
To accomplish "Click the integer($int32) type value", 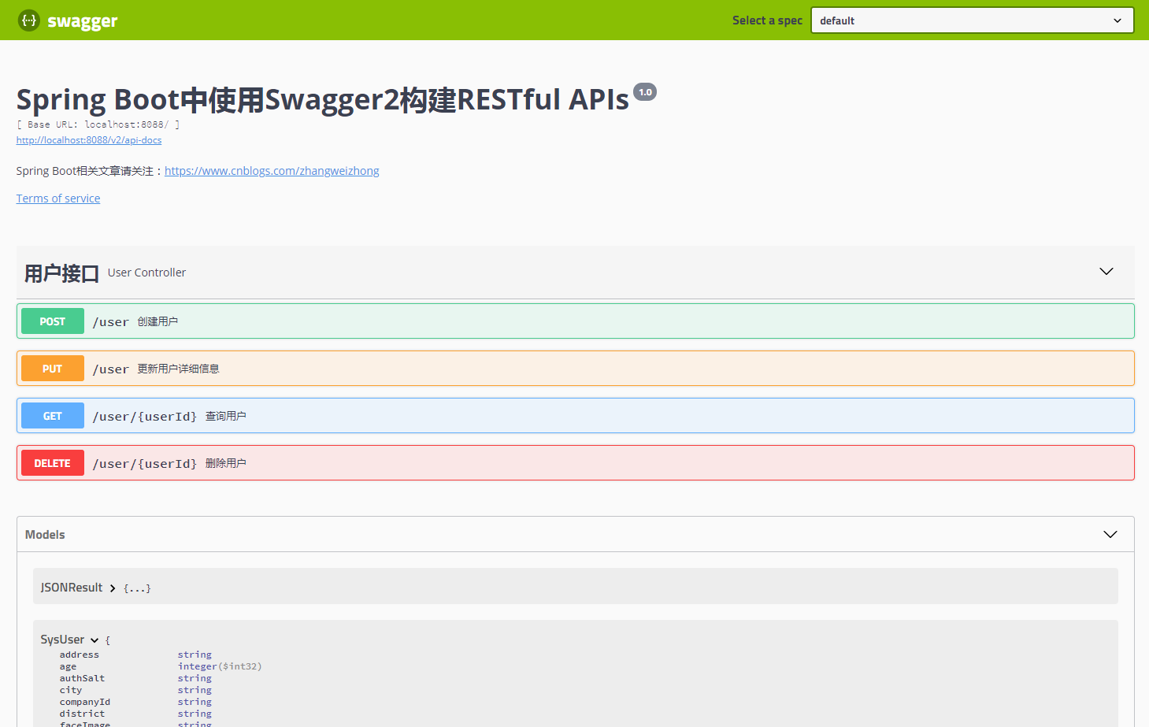I will (x=220, y=666).
